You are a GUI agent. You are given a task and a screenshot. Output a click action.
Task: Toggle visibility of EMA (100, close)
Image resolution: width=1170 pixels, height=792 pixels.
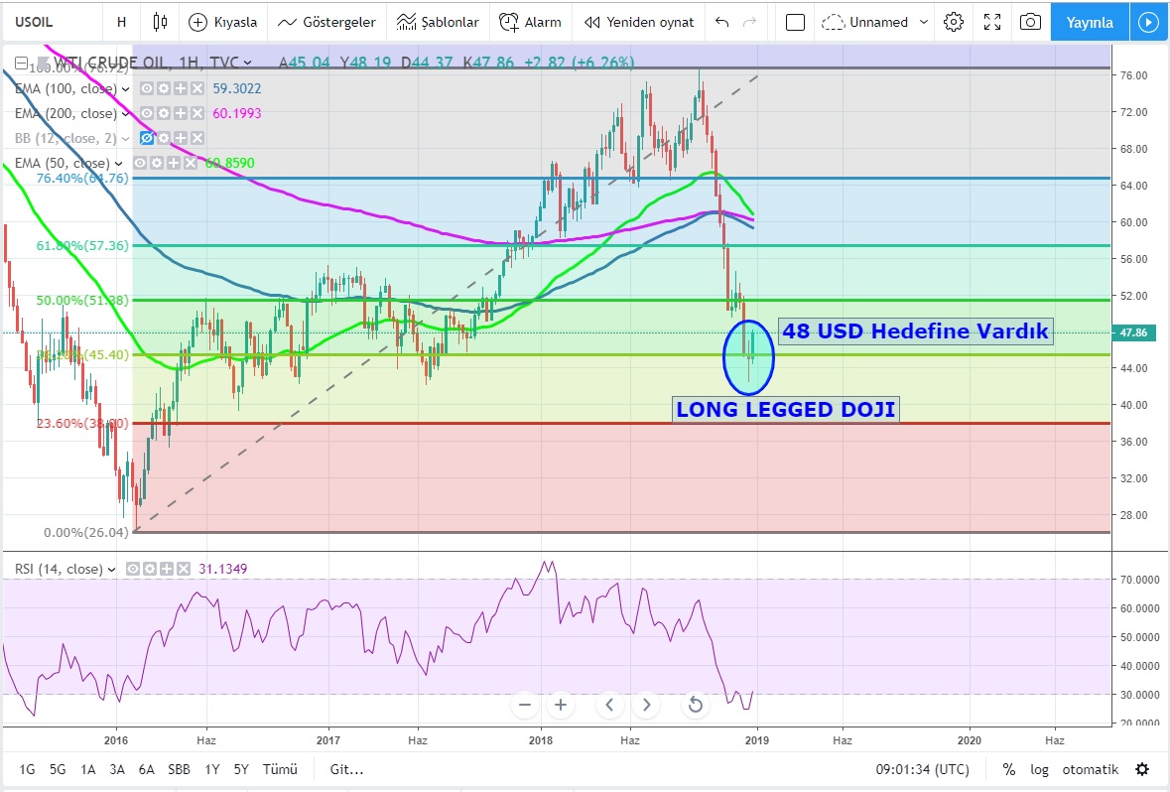pos(147,89)
